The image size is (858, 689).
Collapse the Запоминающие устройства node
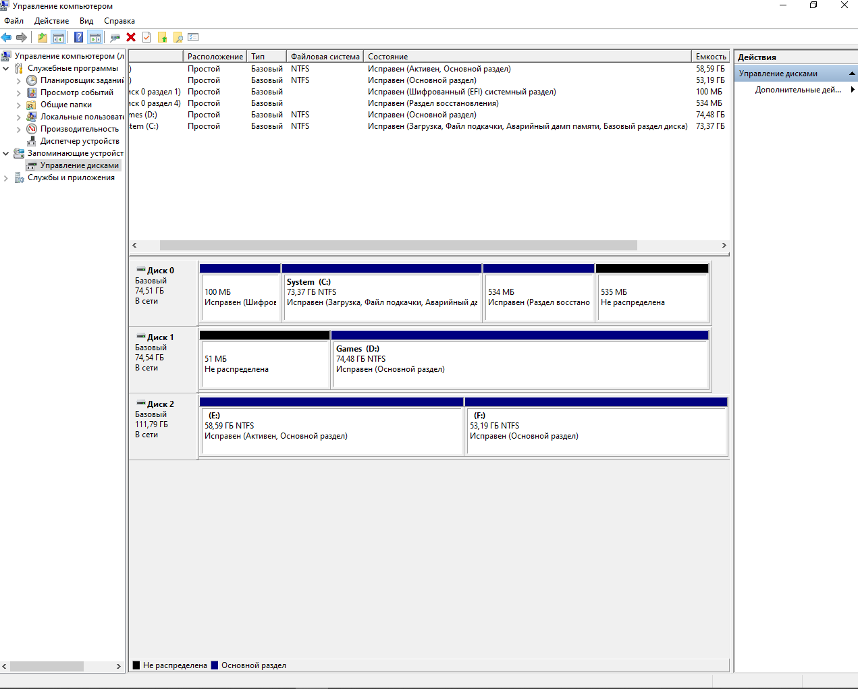6,153
